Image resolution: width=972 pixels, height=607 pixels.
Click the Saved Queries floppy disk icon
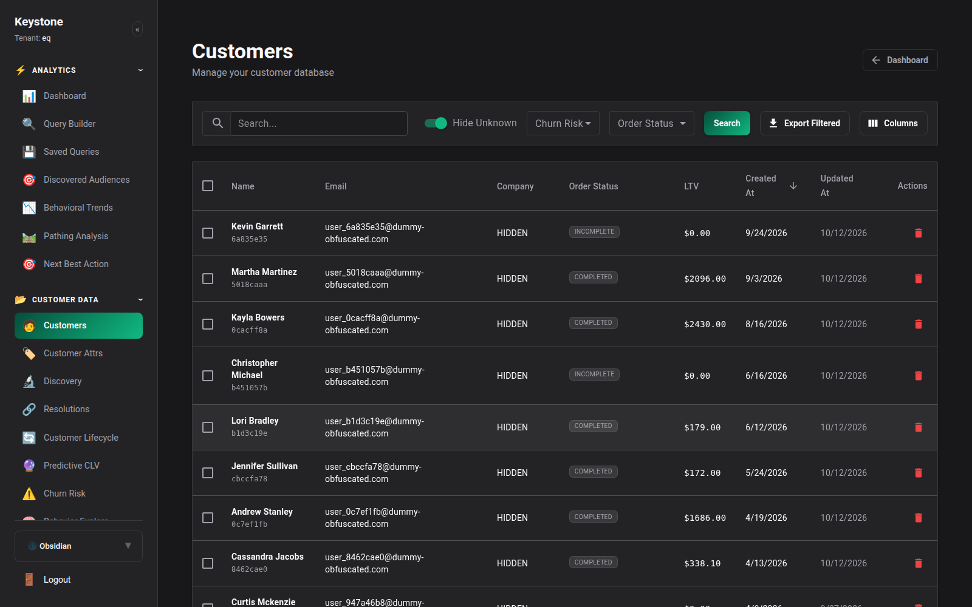click(29, 152)
